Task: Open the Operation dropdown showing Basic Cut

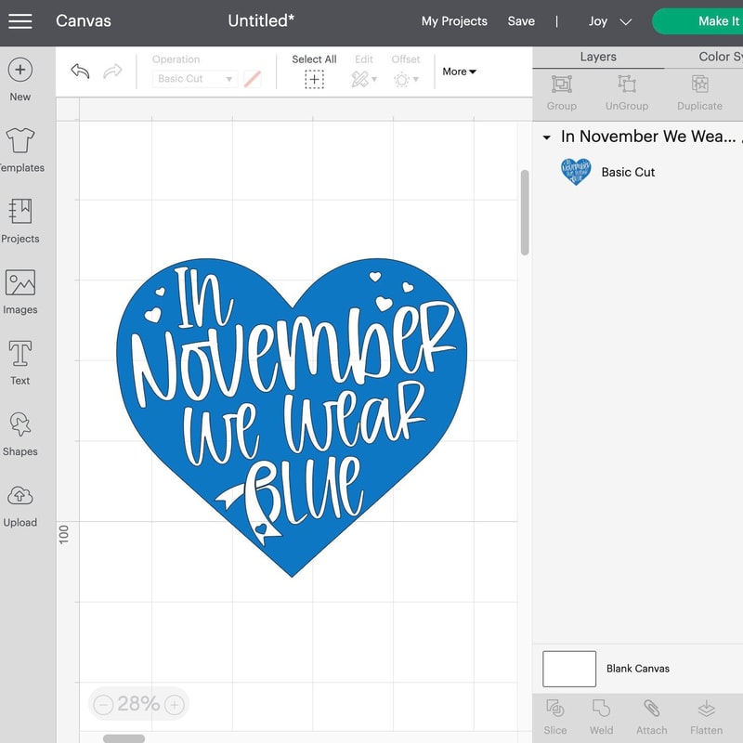Action: point(195,79)
